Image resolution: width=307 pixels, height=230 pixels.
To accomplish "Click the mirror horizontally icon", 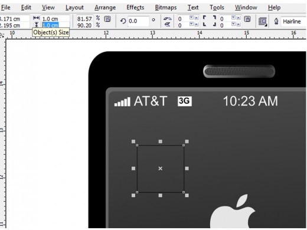I will tap(168, 18).
